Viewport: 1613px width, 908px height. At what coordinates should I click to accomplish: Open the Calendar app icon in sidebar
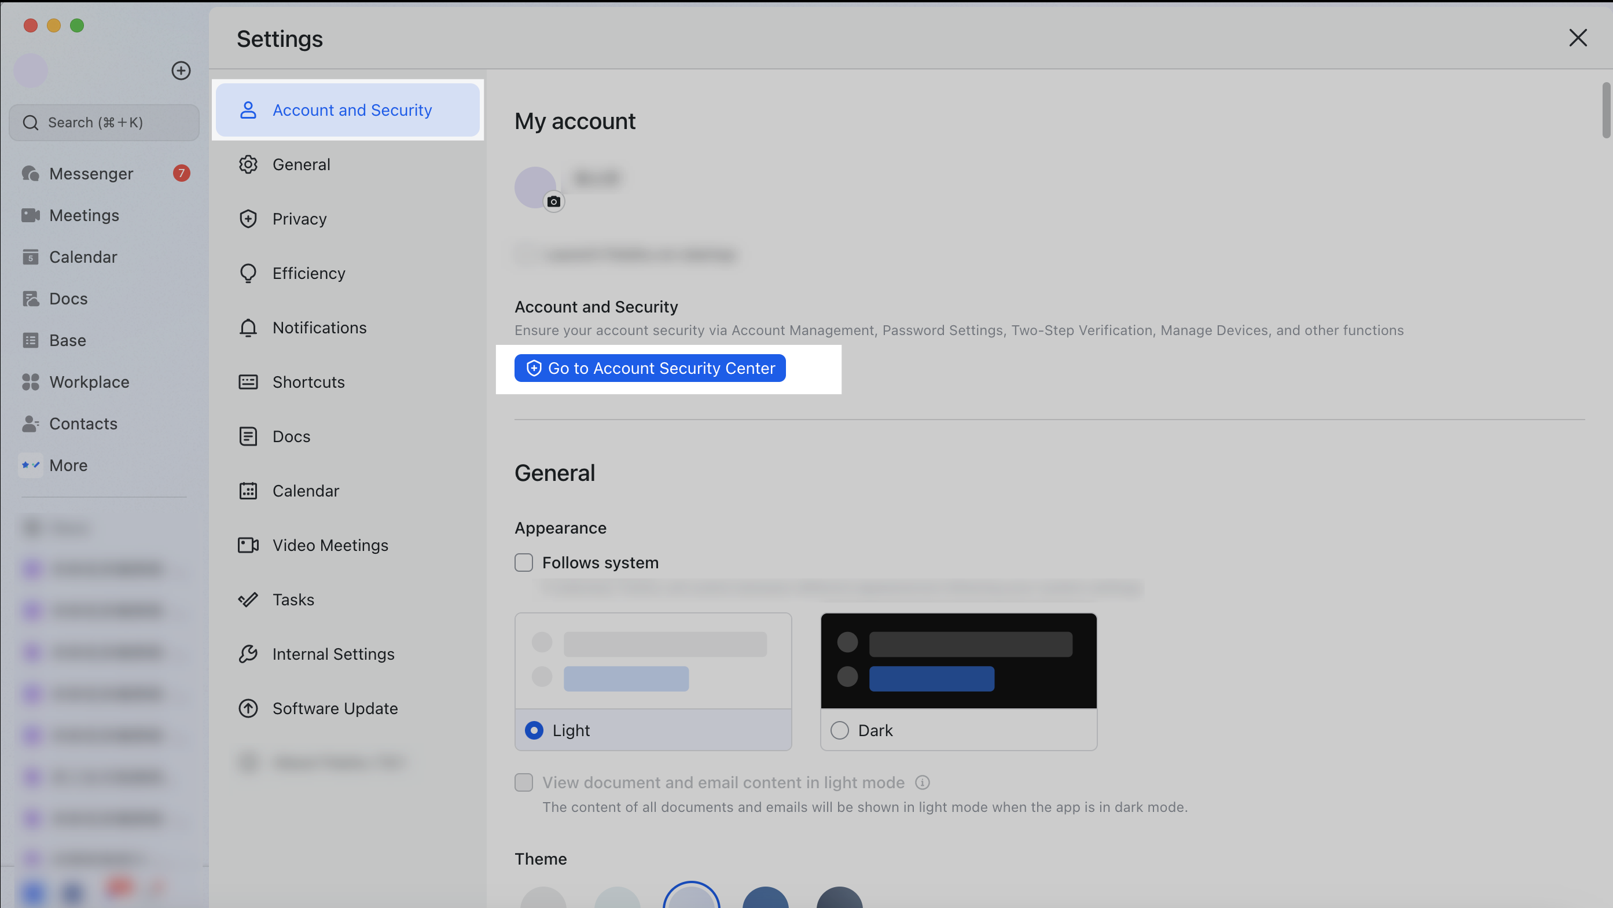pos(83,257)
